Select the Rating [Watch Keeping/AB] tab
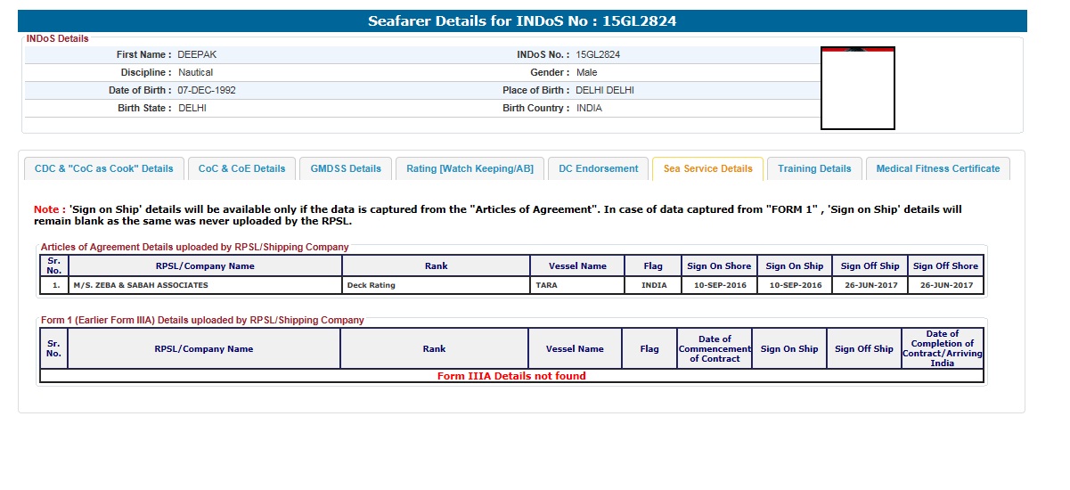Image resolution: width=1070 pixels, height=490 pixels. tap(470, 168)
